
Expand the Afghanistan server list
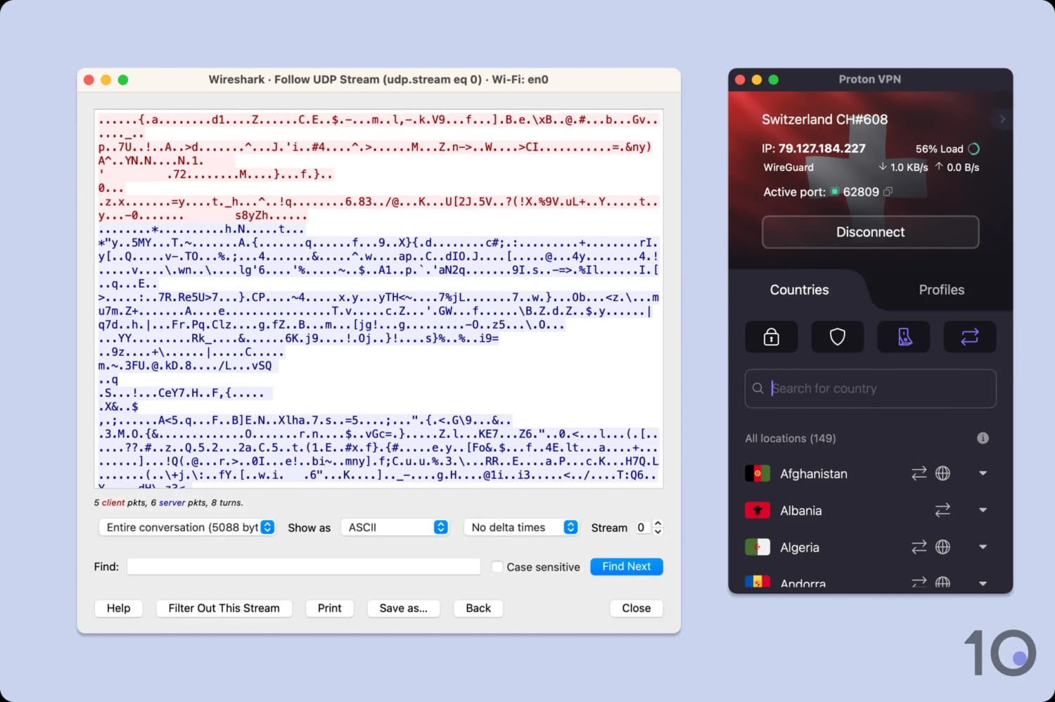(x=983, y=473)
